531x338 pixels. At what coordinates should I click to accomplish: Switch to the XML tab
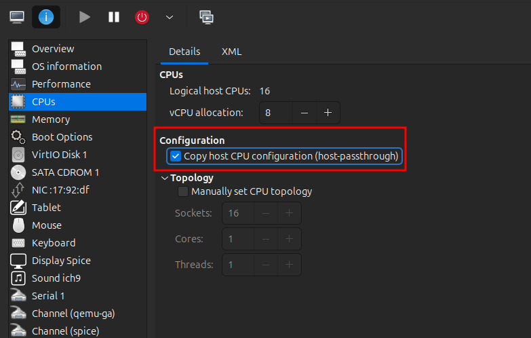pos(231,52)
